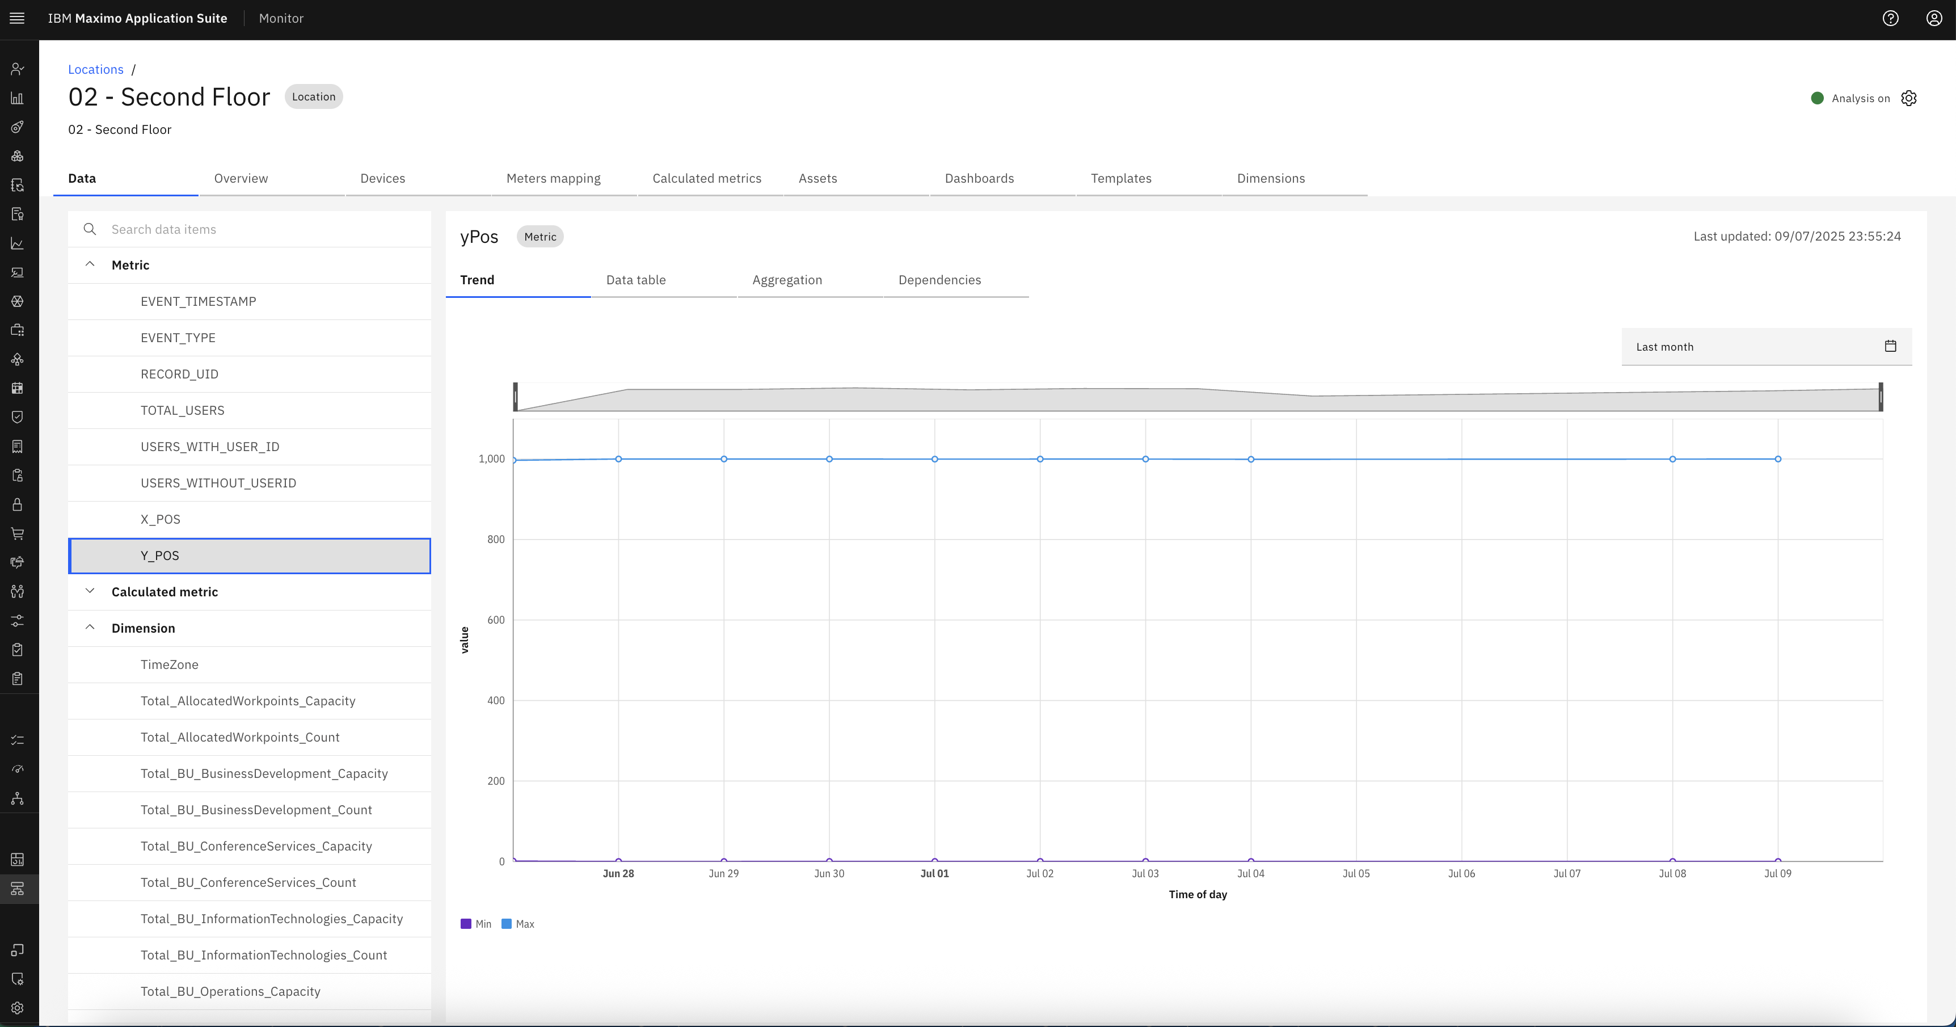This screenshot has height=1027, width=1956.
Task: Click the dashboard chart icon in sidebar
Action: [x=18, y=859]
